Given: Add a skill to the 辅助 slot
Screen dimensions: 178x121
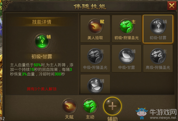Looking at the screenshot, I should point(112,106).
